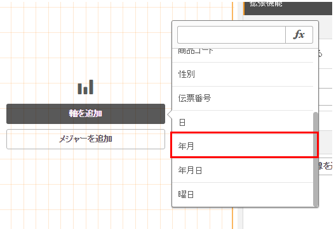336x229 pixels.
Task: Click the cut-off 線を label in right panel
Action: [325, 166]
